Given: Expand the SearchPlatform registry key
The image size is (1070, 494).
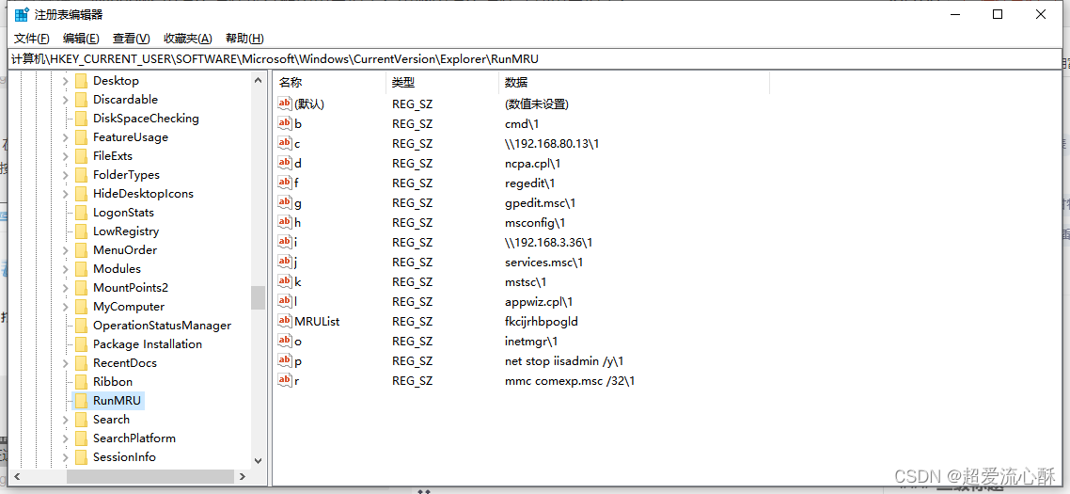Looking at the screenshot, I should coord(66,438).
